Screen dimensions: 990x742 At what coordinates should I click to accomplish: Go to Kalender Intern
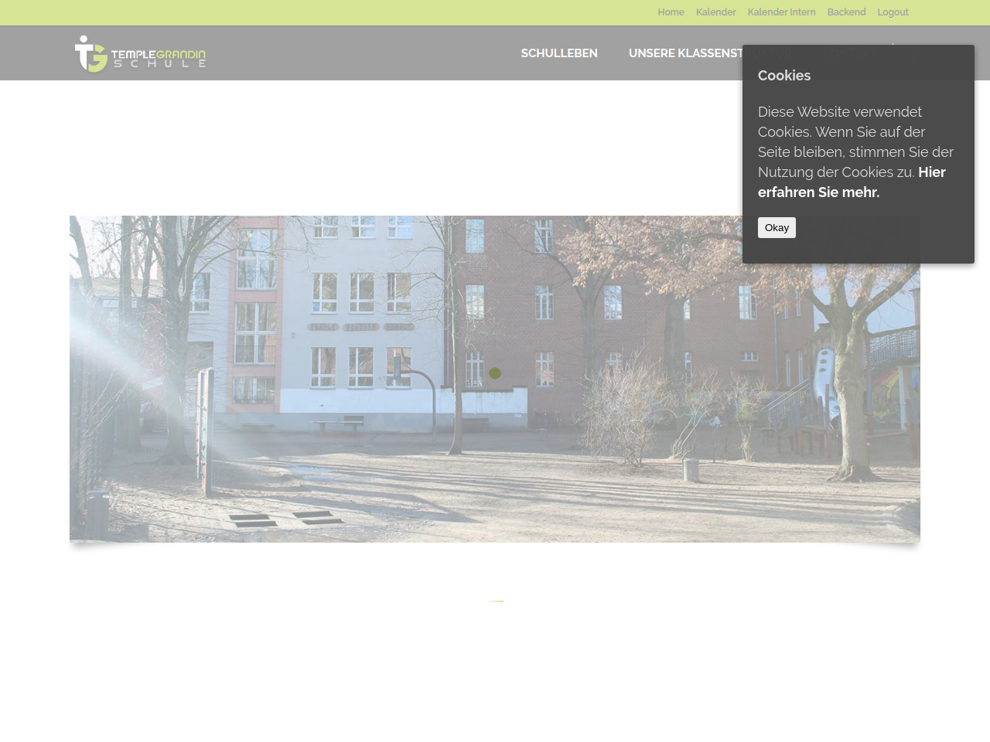pos(781,12)
